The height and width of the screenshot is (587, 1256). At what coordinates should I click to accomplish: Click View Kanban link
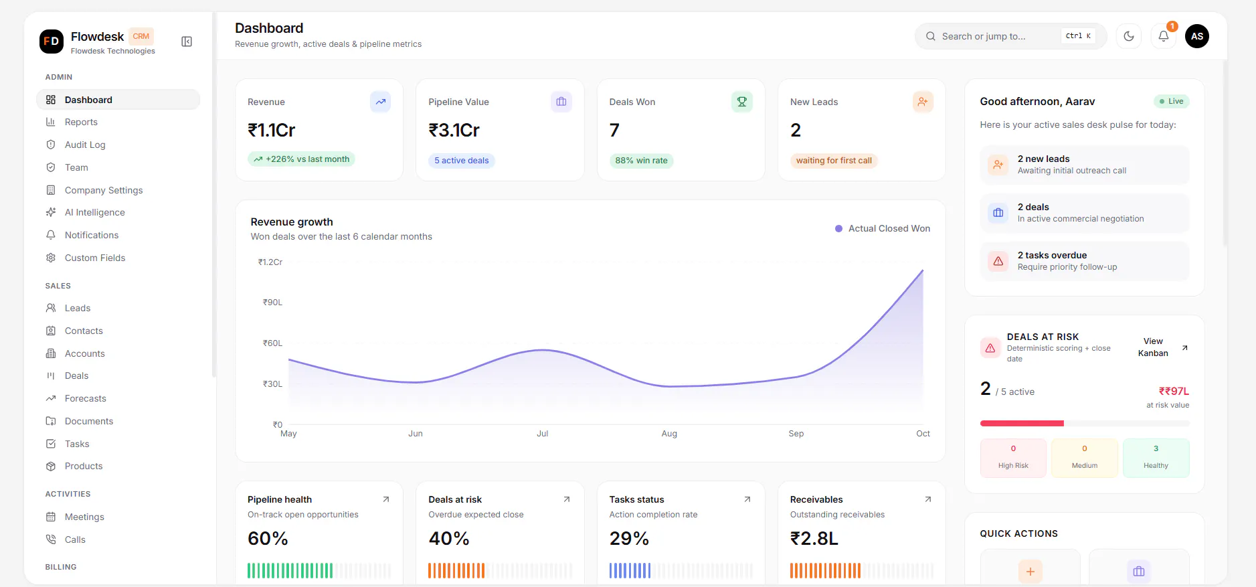pos(1162,347)
